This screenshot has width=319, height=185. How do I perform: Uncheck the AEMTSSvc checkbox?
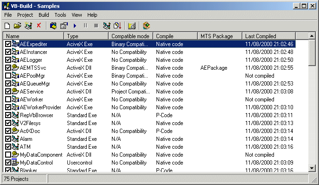coord(8,68)
